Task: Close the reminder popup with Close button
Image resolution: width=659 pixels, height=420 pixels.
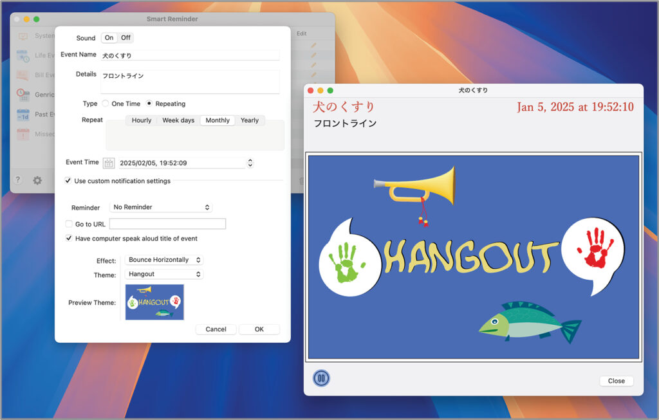Action: click(x=616, y=381)
